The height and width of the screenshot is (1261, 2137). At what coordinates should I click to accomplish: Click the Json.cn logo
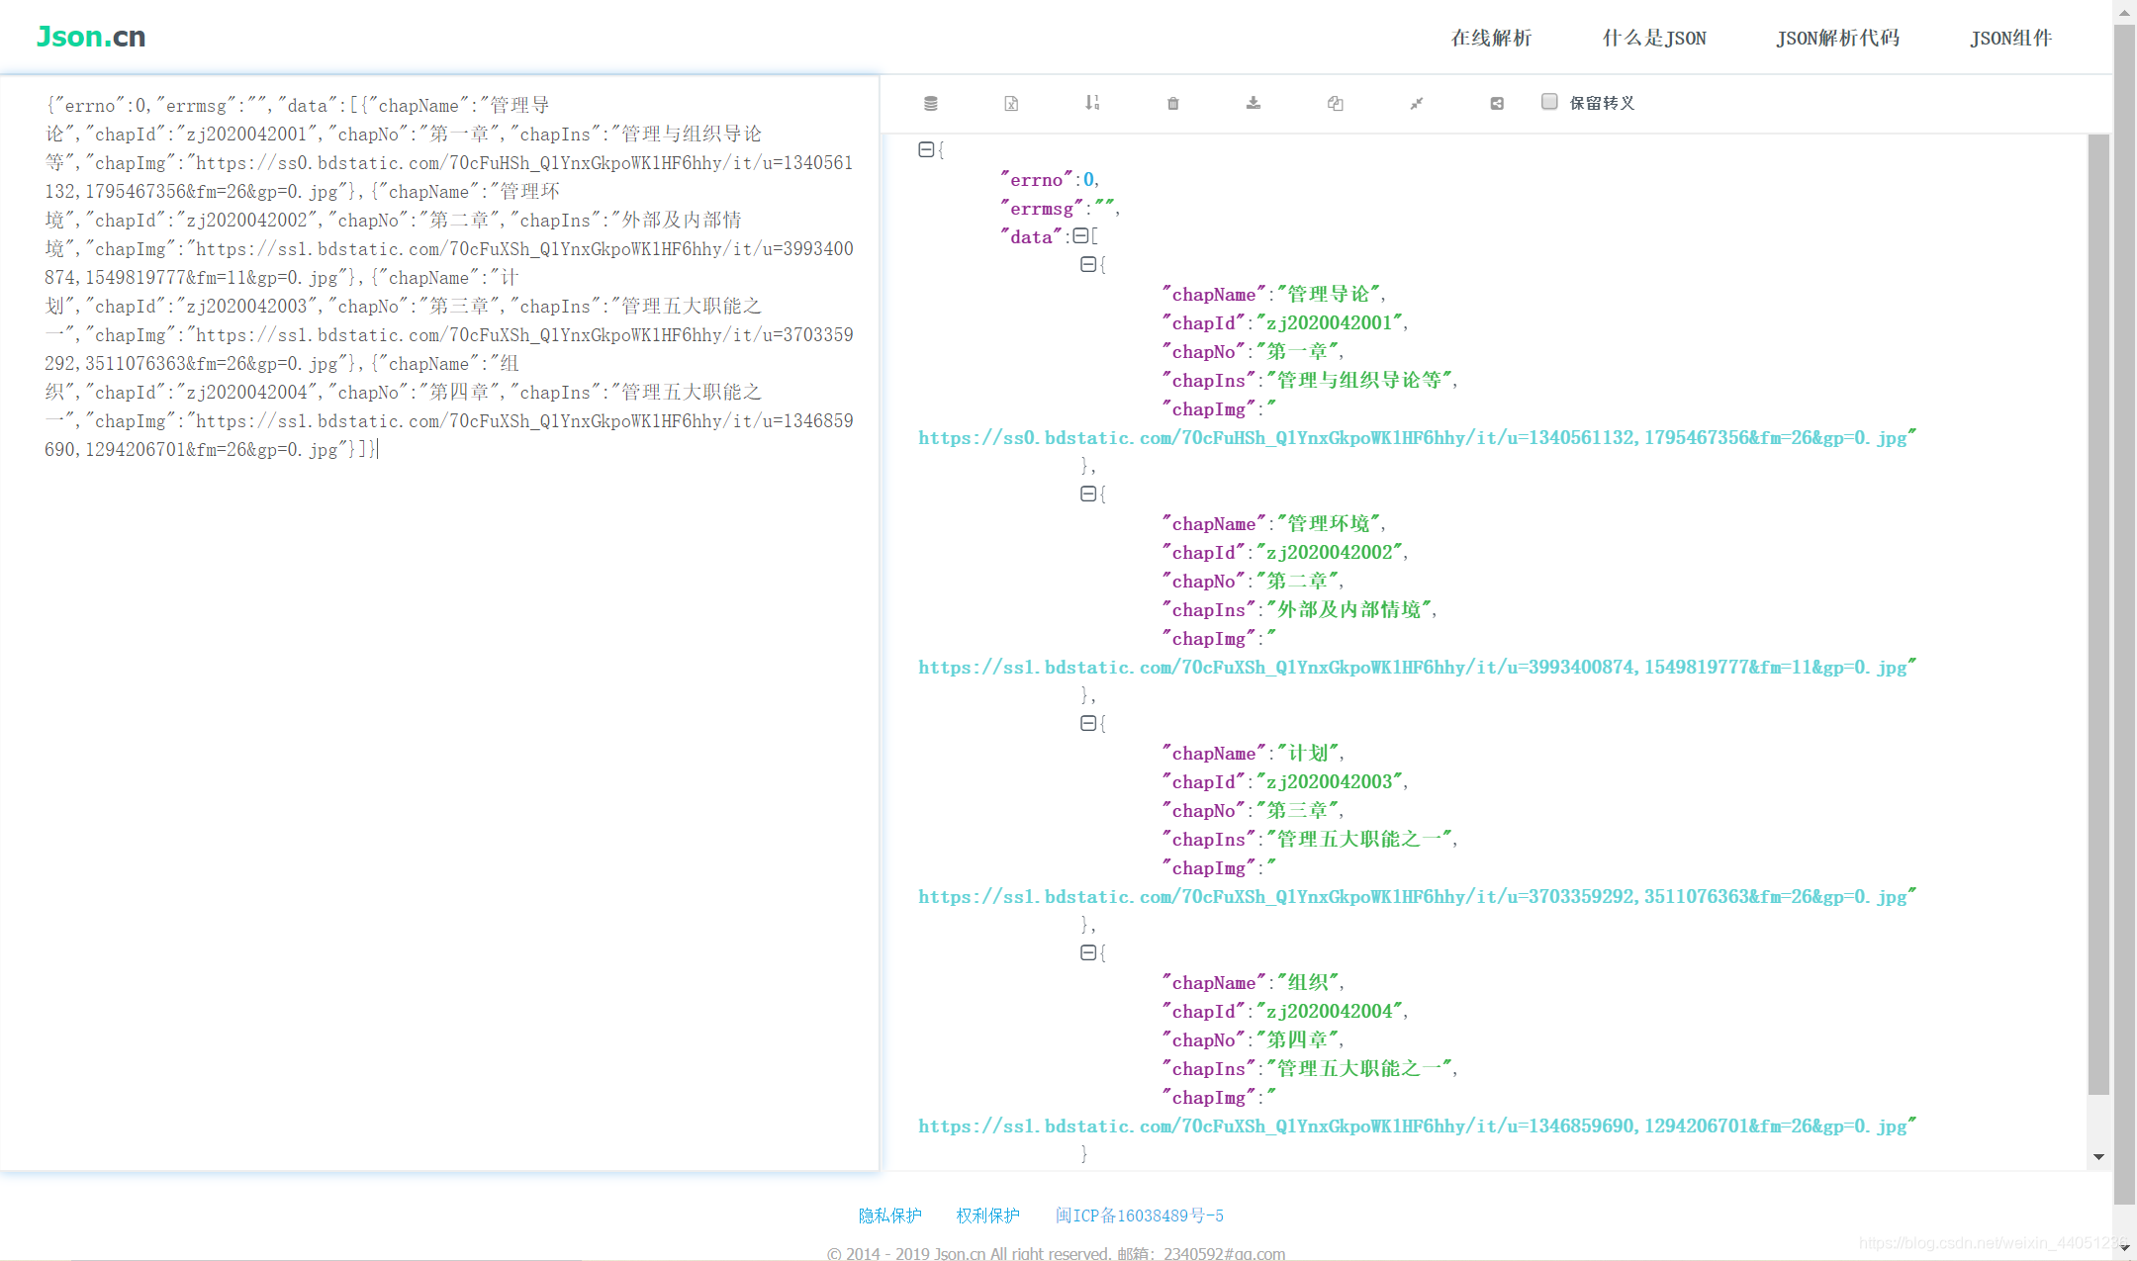coord(91,37)
